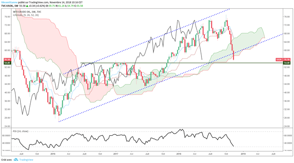Screen dimensions: 294x163
Task: Click the 2016 label on the time axis
Action: click(x=53, y=154)
